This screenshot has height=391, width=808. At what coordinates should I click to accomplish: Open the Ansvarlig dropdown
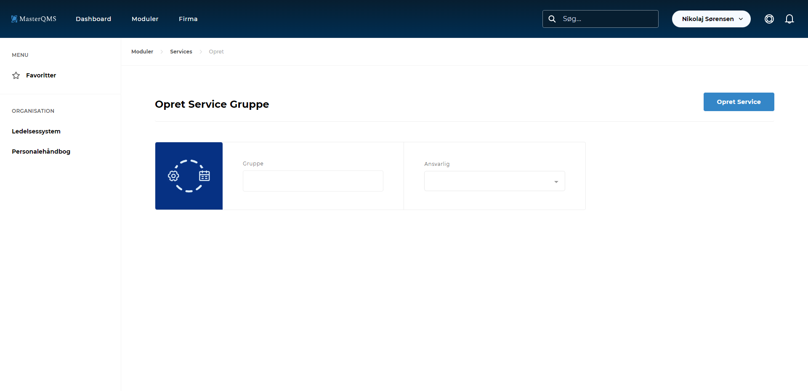(494, 181)
